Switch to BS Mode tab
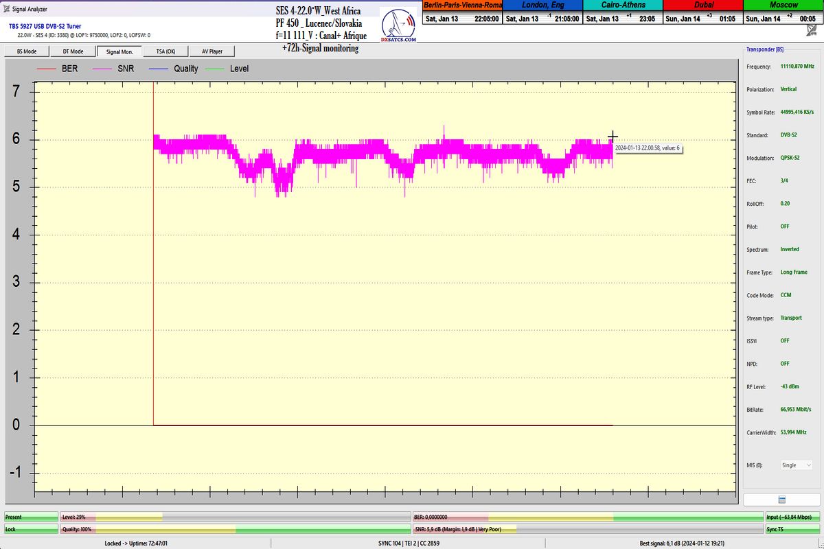824x549 pixels. 27,51
